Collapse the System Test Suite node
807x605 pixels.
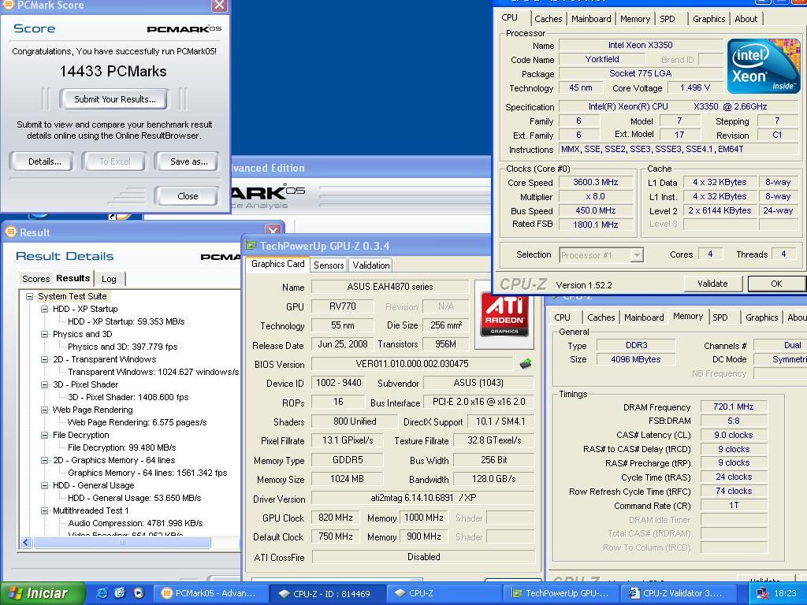pos(29,296)
